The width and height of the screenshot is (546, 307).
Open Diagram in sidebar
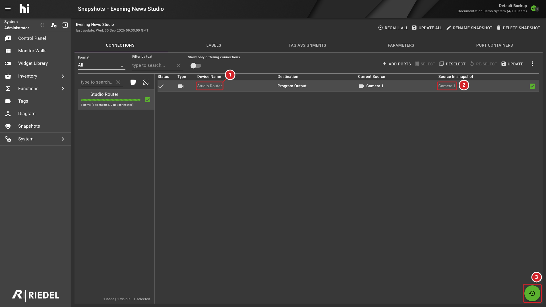click(x=35, y=113)
